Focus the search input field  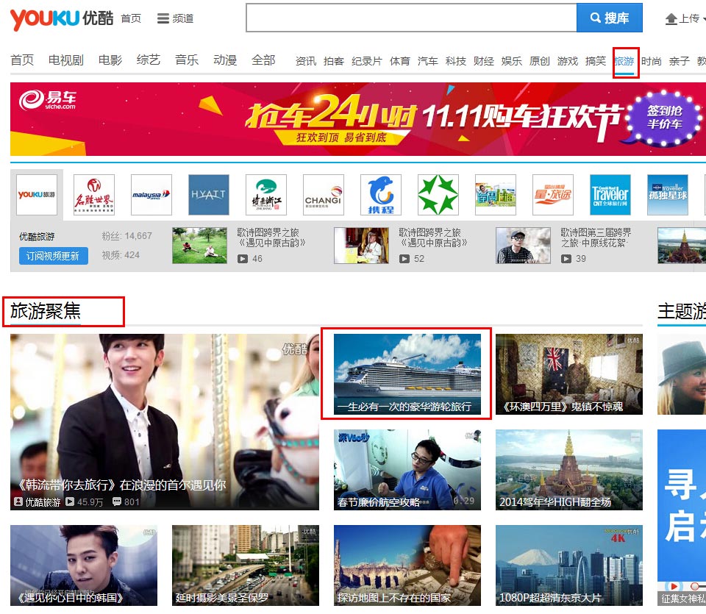coord(410,18)
